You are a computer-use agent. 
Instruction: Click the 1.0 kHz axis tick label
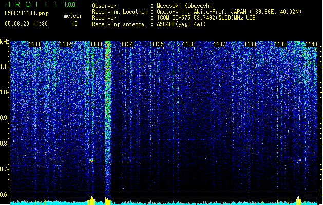pyautogui.click(x=4, y=92)
